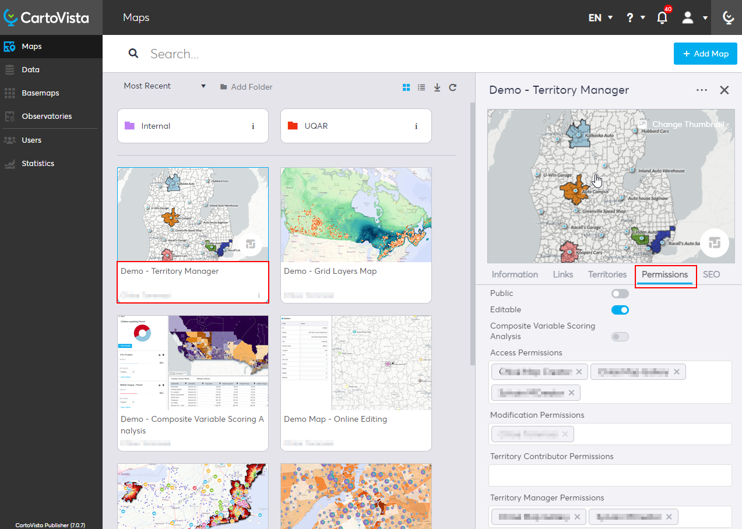Open the EN language dropdown
Viewport: 742px width, 529px height.
(x=600, y=17)
